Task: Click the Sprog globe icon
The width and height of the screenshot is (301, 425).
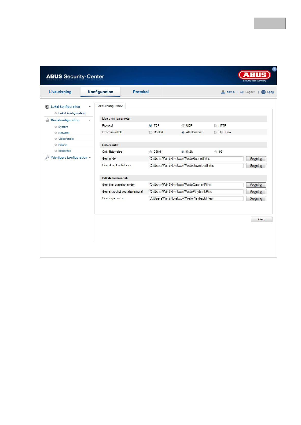Action: (263, 92)
